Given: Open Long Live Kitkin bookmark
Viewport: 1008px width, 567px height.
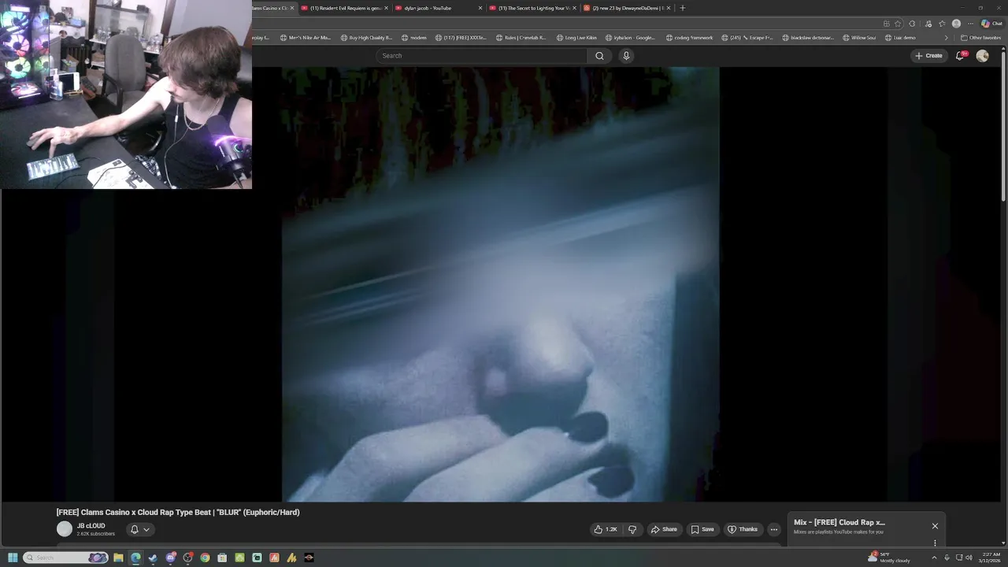Looking at the screenshot, I should [x=576, y=38].
